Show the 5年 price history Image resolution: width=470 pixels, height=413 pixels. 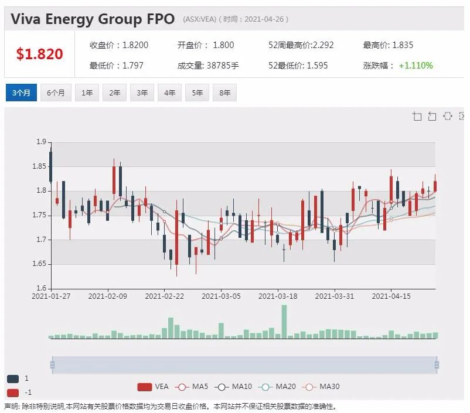tap(197, 93)
